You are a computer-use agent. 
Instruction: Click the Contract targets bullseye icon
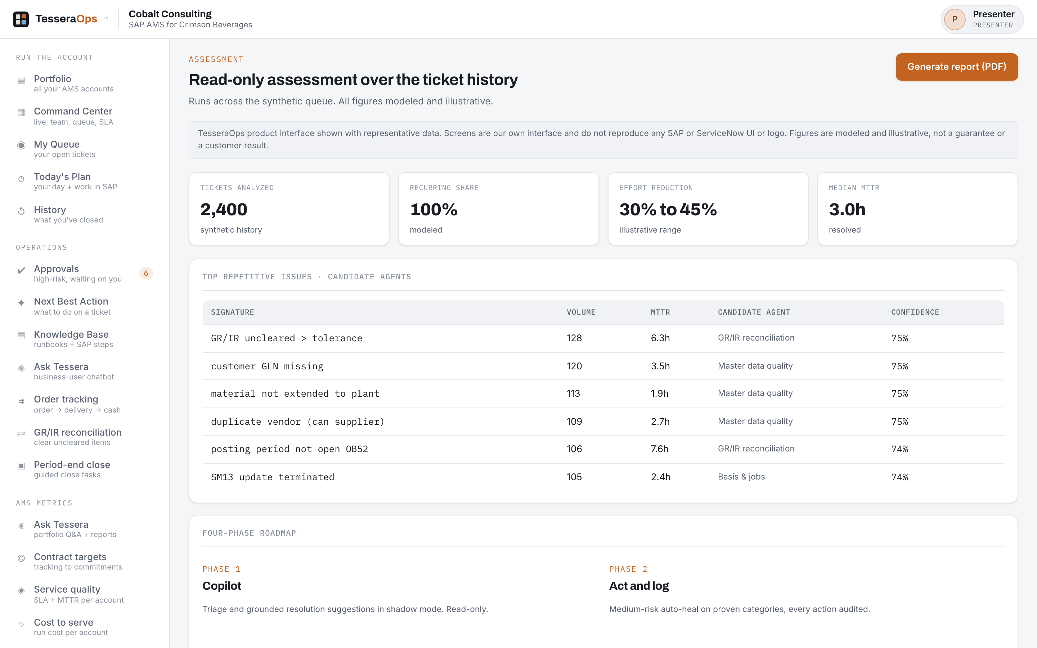pyautogui.click(x=21, y=558)
